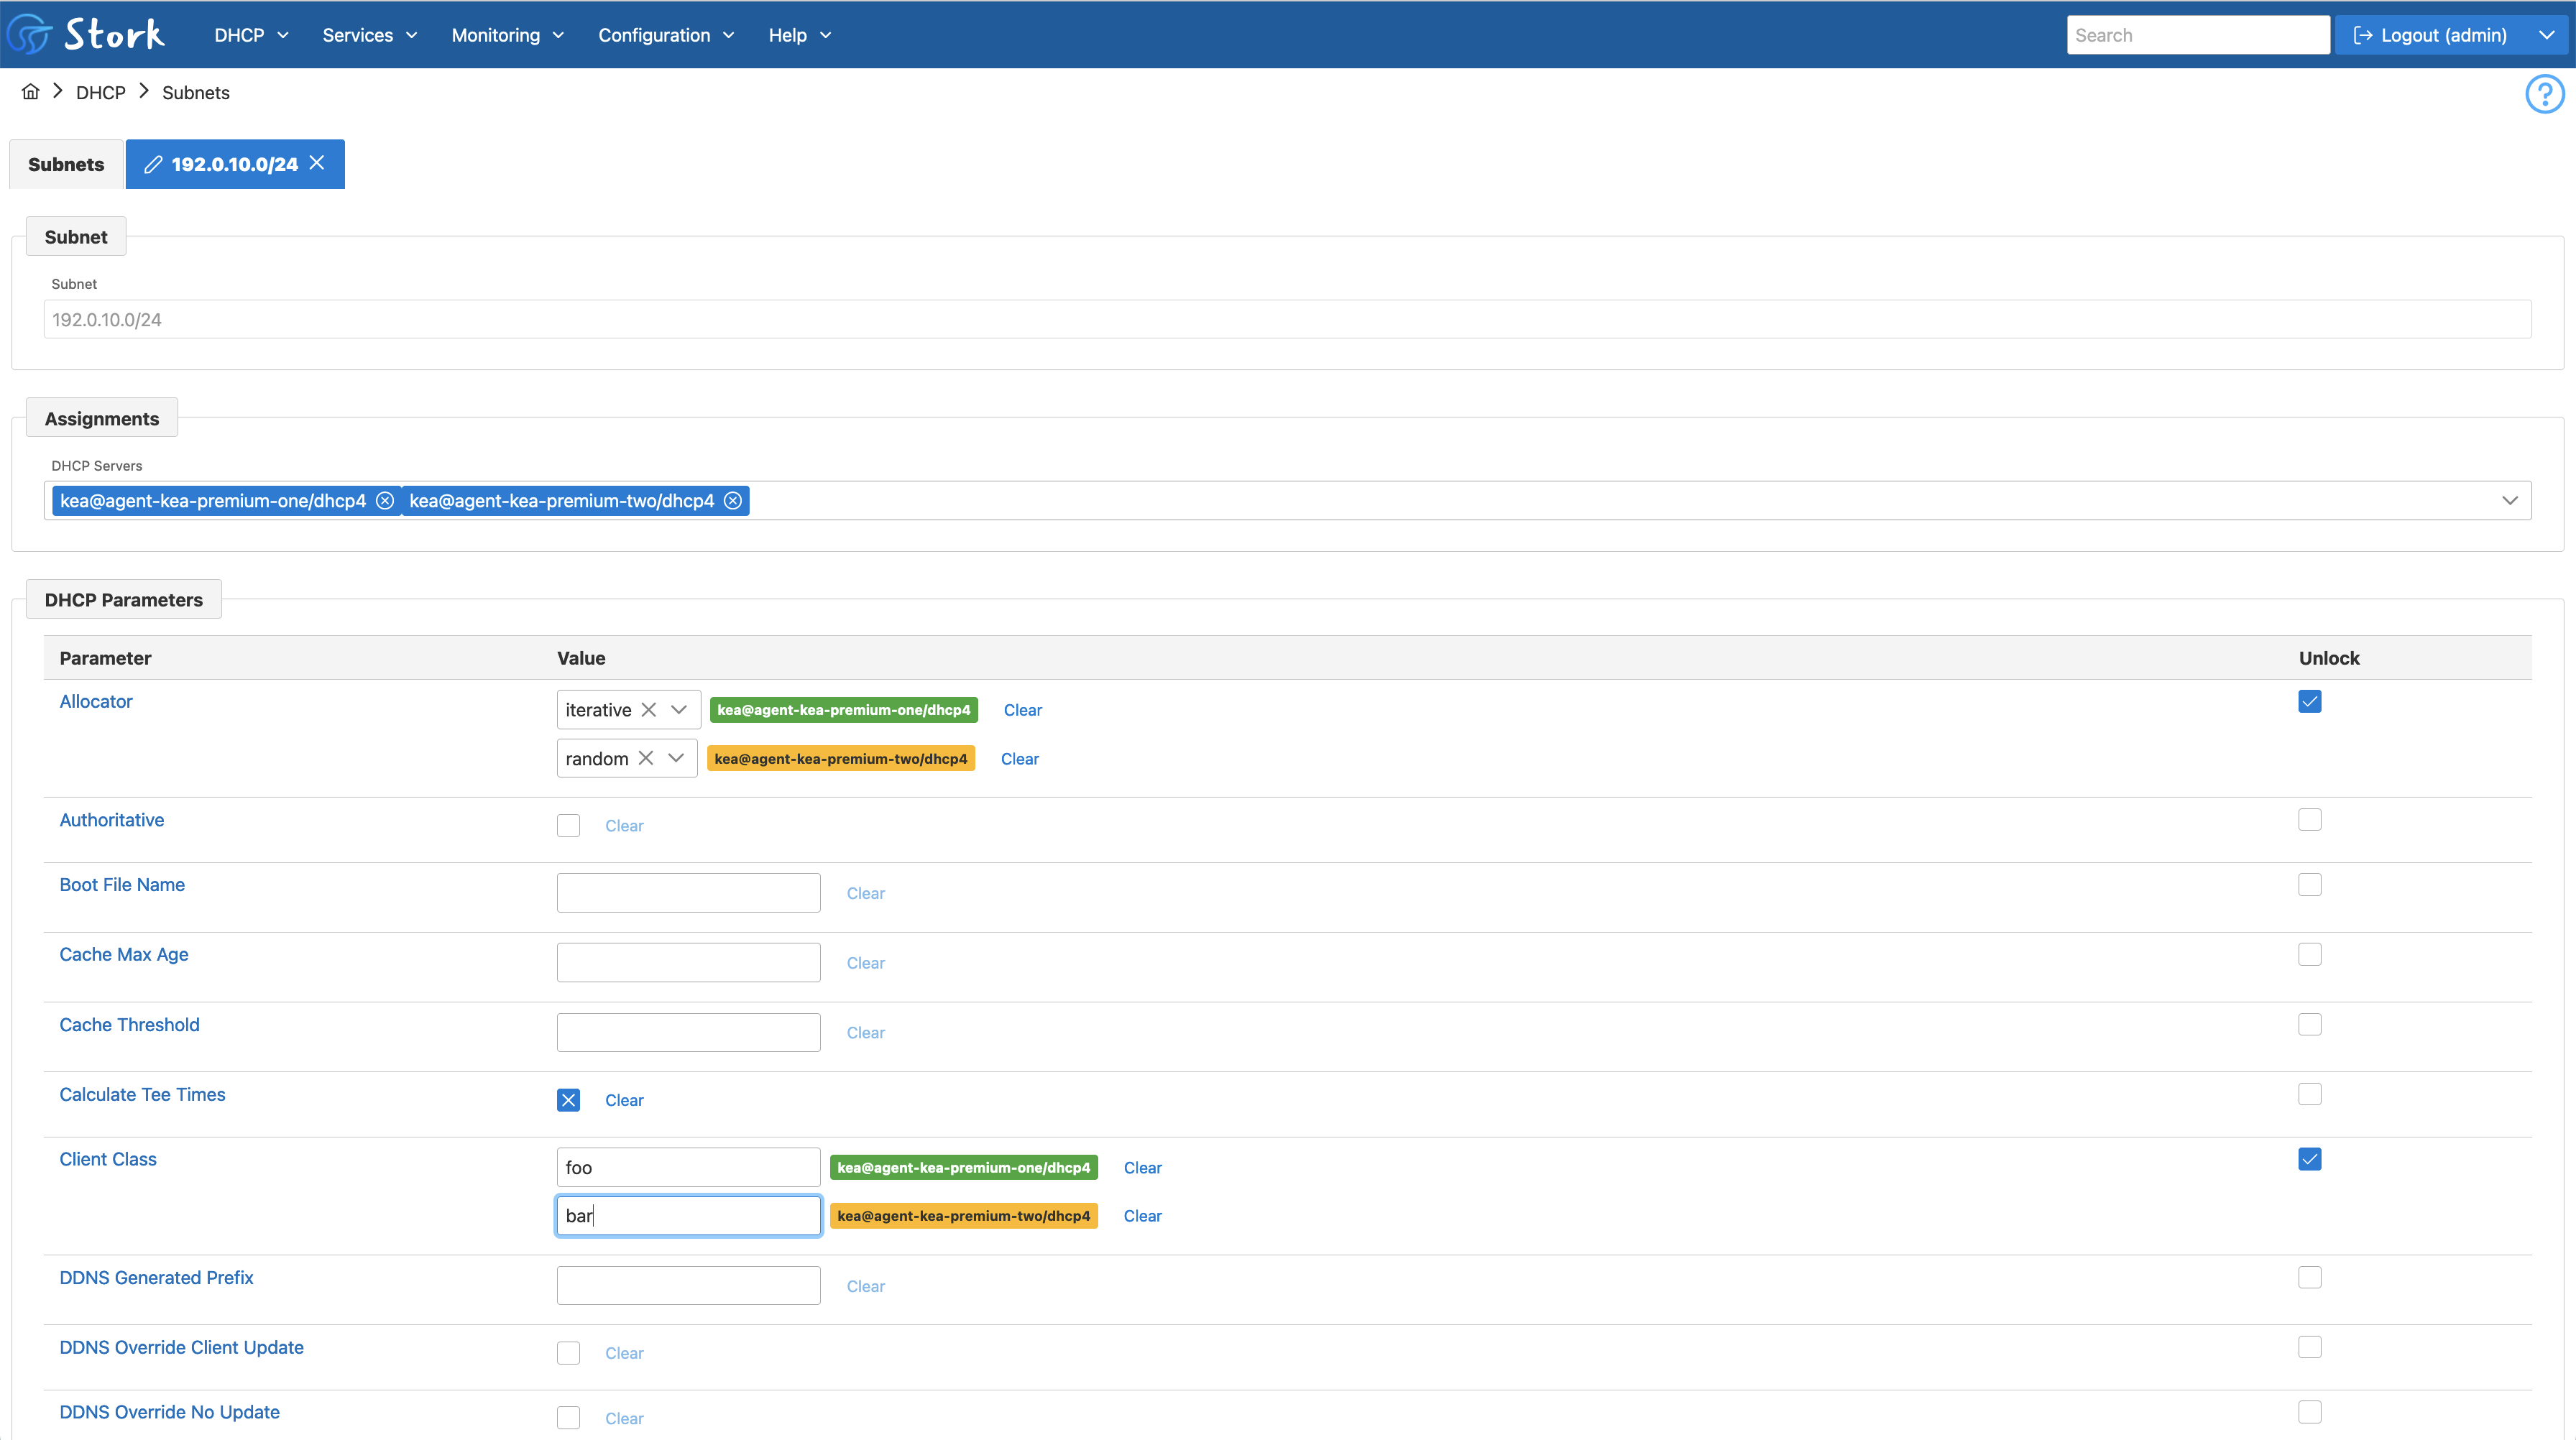Remove kea@agent-kea-premium-two/dhcp4 server chip
This screenshot has height=1440, width=2576.
pyautogui.click(x=733, y=501)
